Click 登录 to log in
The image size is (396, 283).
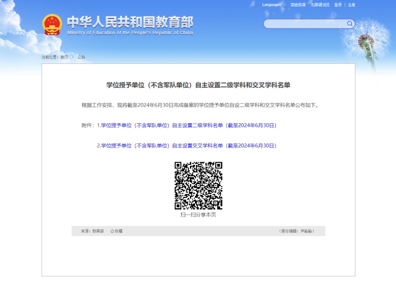coord(338,5)
